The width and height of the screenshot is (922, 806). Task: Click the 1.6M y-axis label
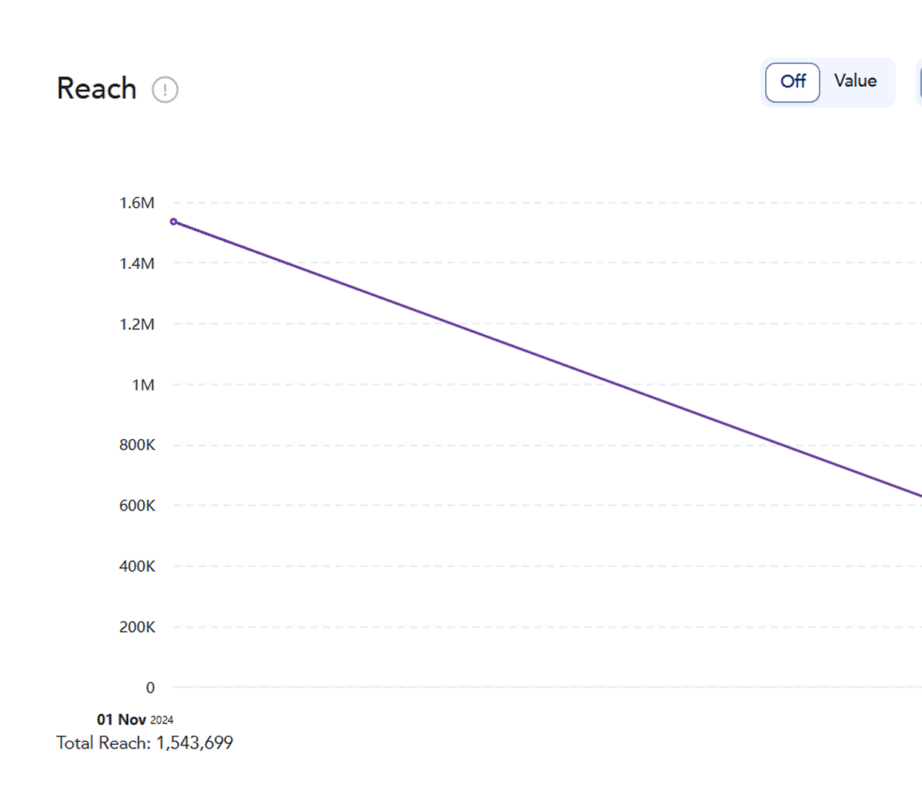pos(137,203)
